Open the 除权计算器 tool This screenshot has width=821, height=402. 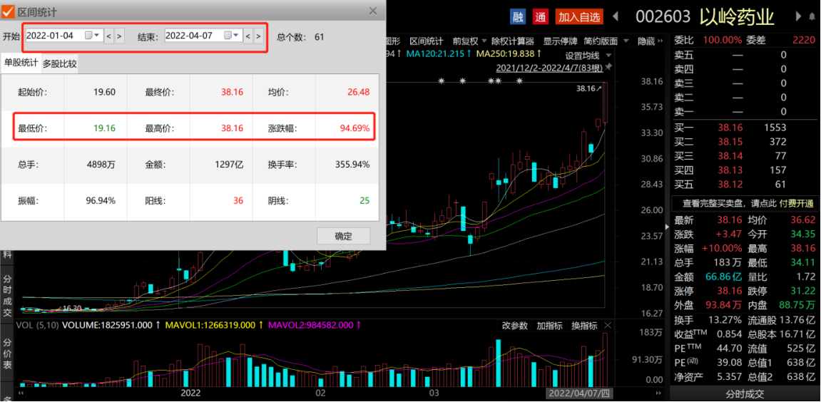pos(512,41)
